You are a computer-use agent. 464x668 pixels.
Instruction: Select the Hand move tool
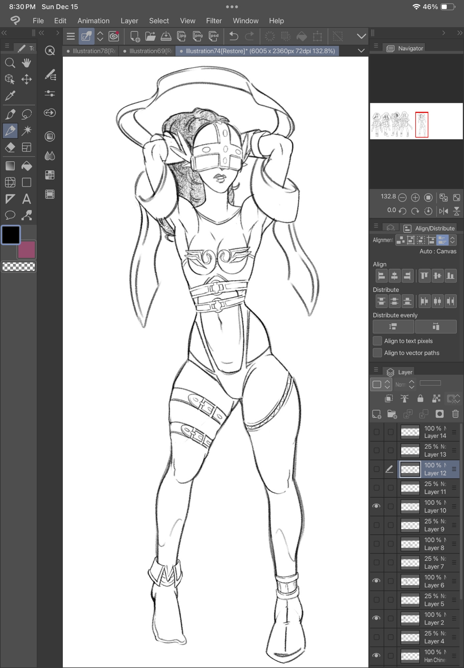[26, 62]
